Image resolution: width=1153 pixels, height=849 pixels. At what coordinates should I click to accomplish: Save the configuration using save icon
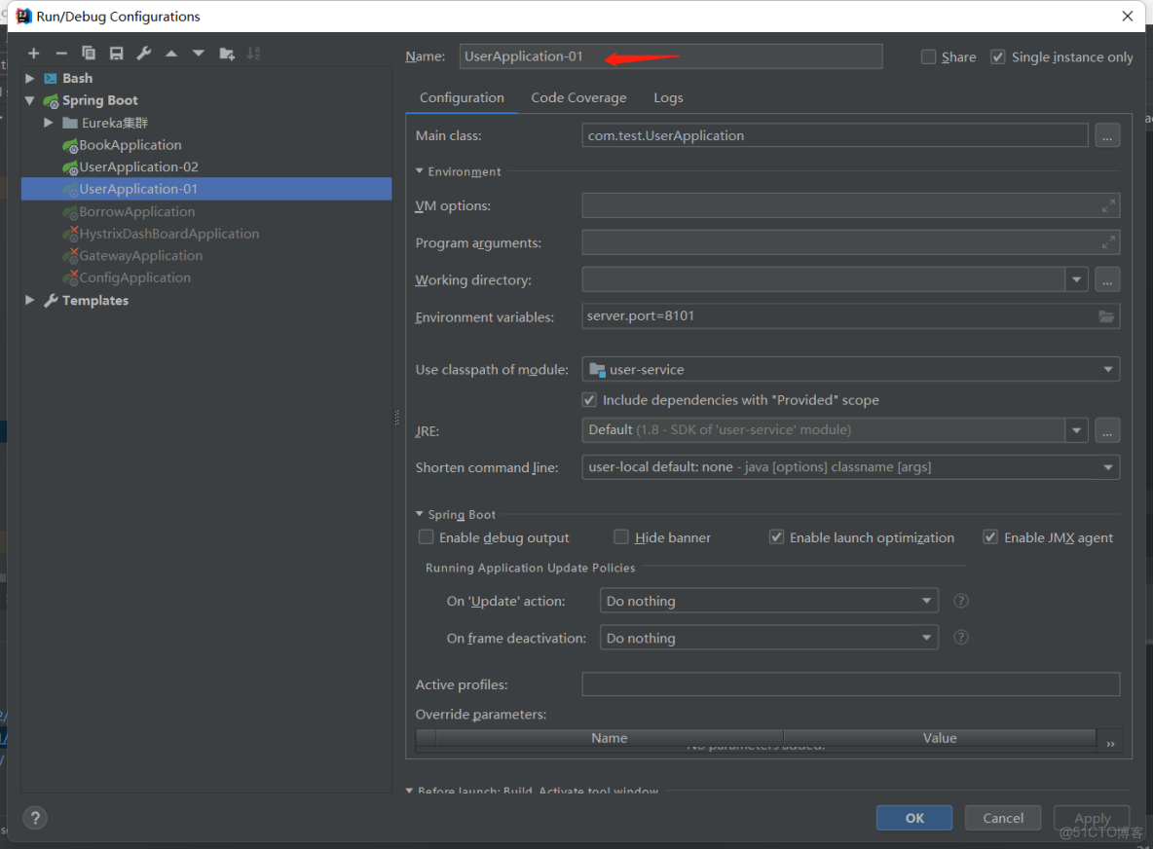115,54
